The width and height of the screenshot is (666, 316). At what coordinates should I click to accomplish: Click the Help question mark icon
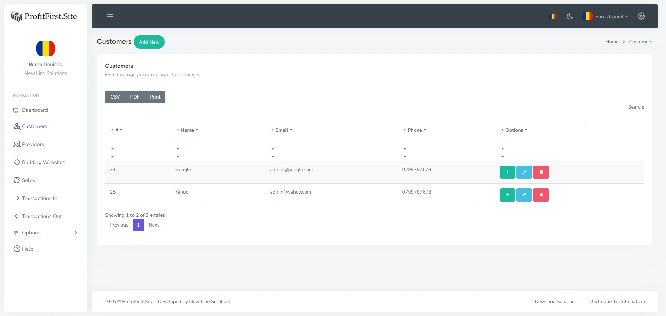point(16,249)
